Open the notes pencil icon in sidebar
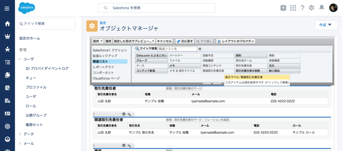 [x=7, y=88]
